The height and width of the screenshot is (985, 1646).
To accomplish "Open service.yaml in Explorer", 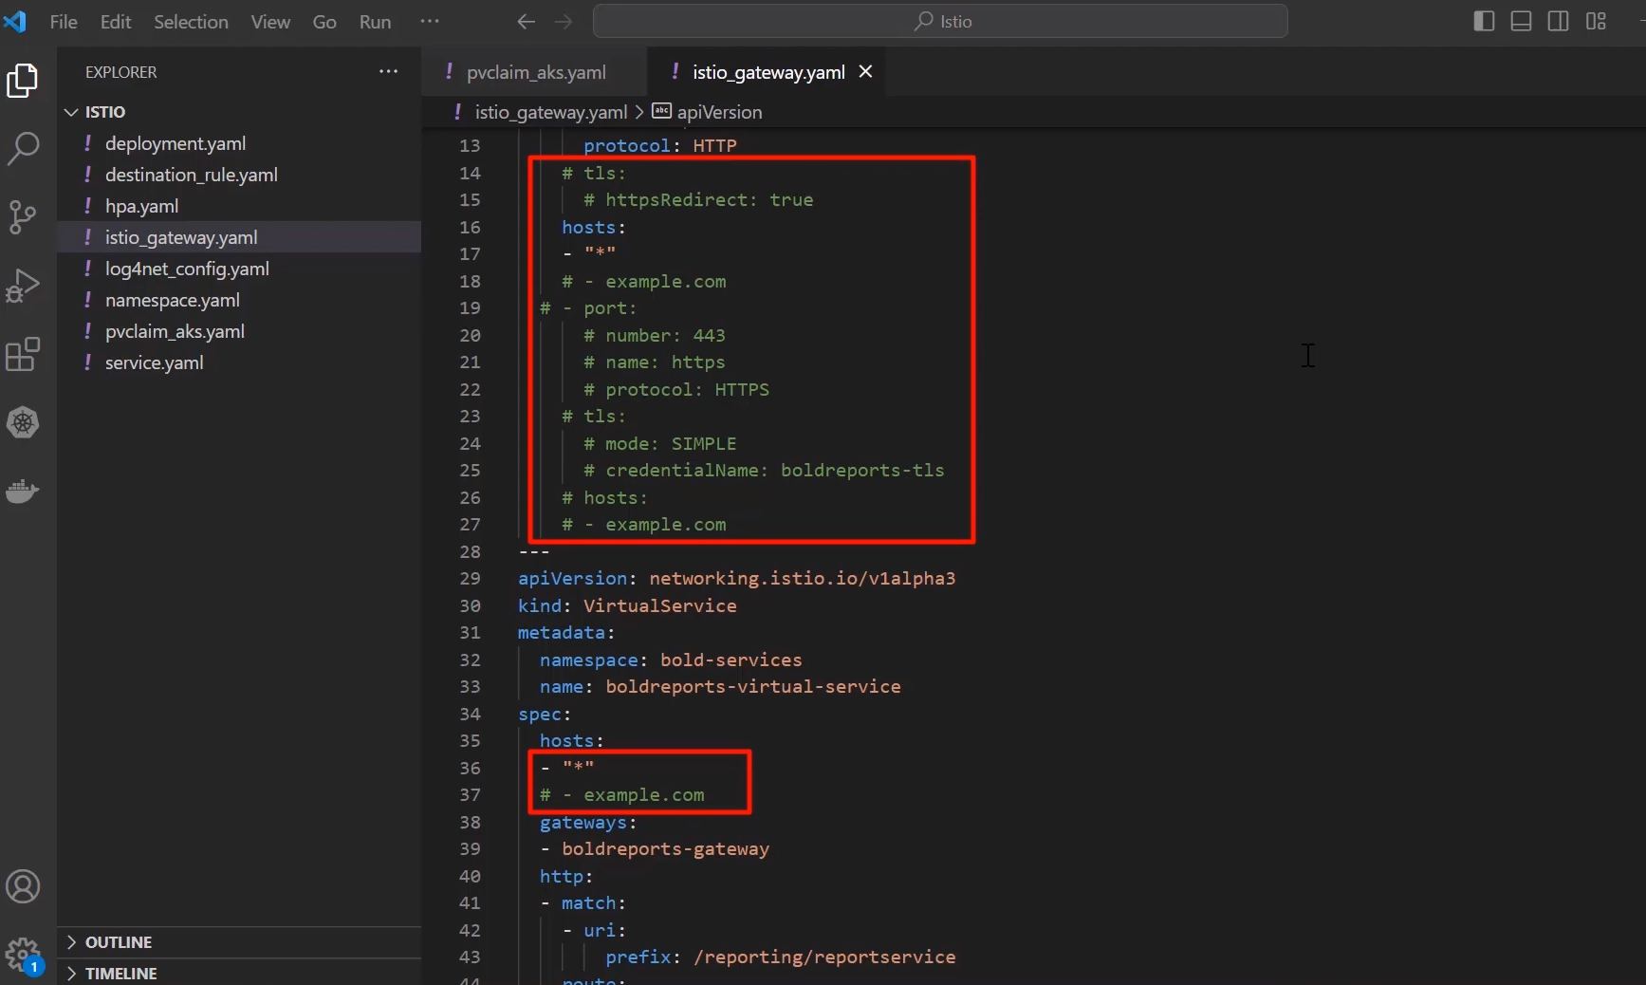I will [239, 362].
